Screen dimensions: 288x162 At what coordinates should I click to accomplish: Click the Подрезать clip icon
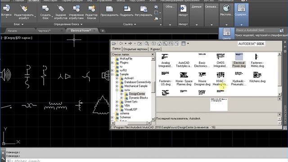[126, 9]
